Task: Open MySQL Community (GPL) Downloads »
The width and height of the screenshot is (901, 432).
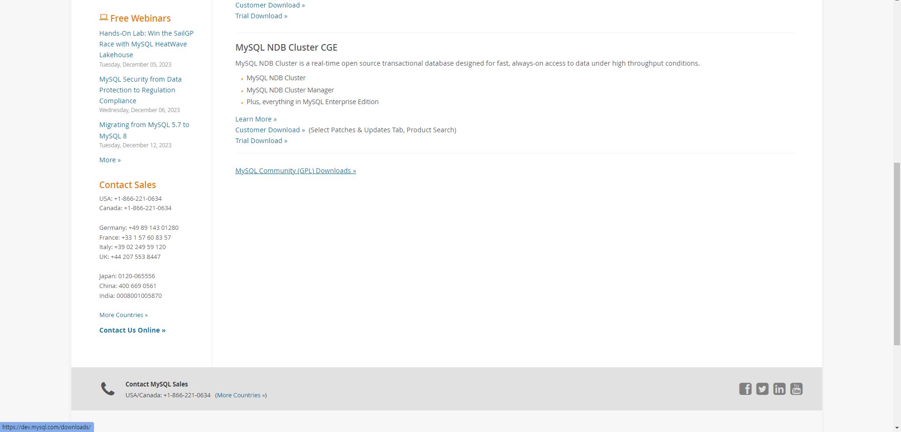Action: coord(296,171)
